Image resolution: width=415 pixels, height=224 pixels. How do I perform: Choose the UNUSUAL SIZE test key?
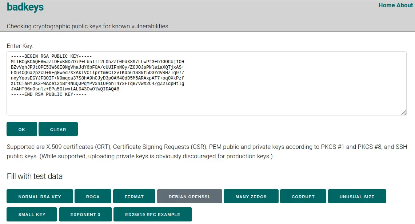(357, 196)
